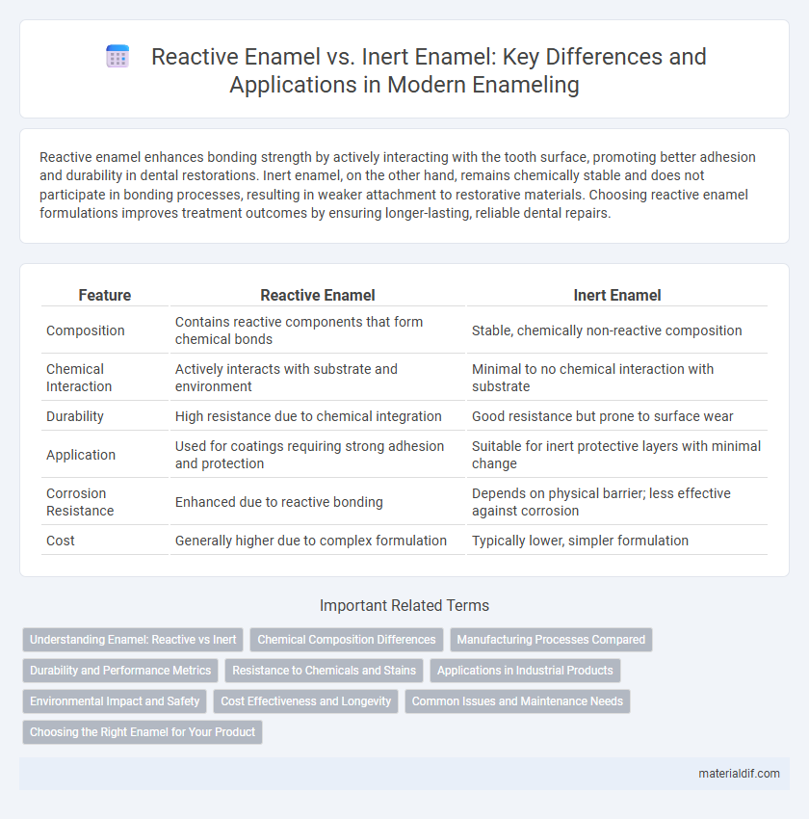The width and height of the screenshot is (809, 819).
Task: Select the 'Corrosion Resistance' row label
Action: click(x=80, y=502)
